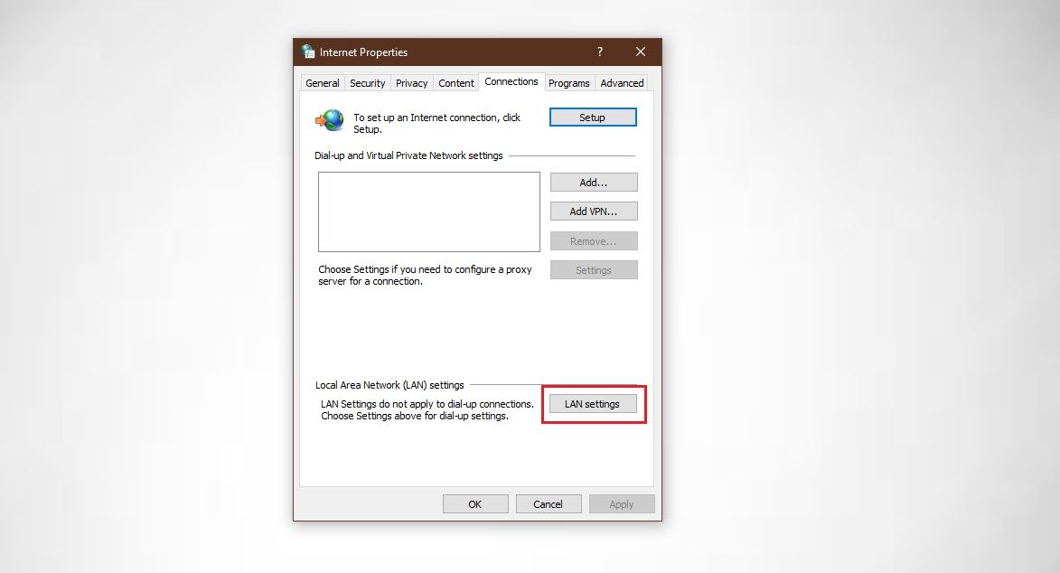Image resolution: width=1060 pixels, height=573 pixels.
Task: Open the dialog Help with the question mark
Action: coord(599,52)
